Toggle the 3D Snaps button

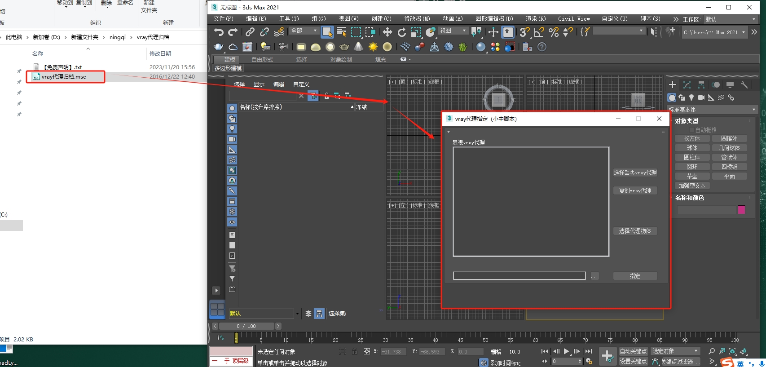pyautogui.click(x=524, y=32)
